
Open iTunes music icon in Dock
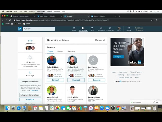coord(91,108)
